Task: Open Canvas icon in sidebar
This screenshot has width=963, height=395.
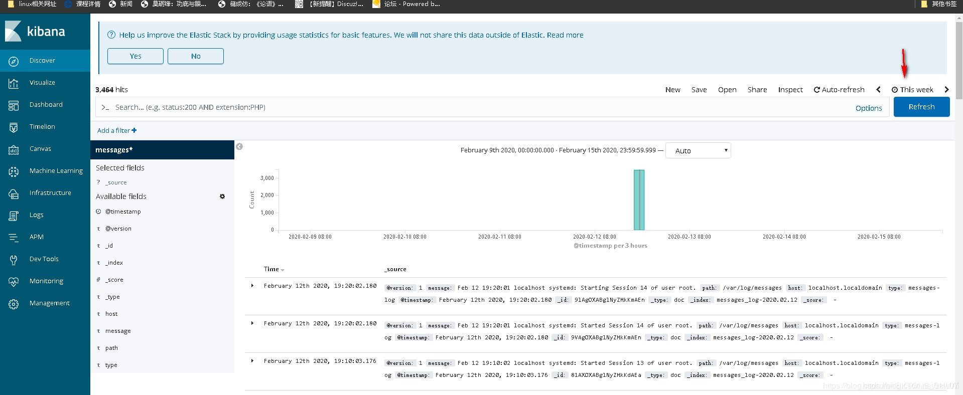Action: [x=14, y=149]
